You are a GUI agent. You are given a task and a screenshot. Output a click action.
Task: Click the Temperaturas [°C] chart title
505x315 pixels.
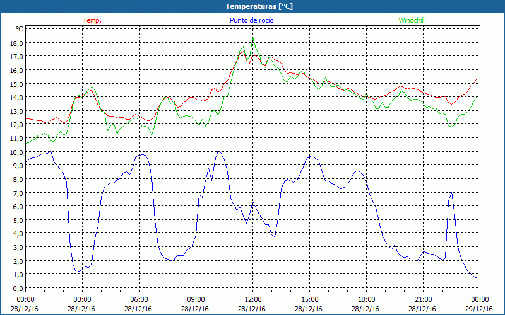[259, 6]
